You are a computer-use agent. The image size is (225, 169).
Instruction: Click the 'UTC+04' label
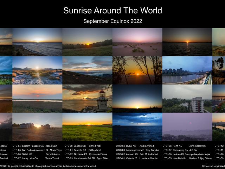click(120, 146)
